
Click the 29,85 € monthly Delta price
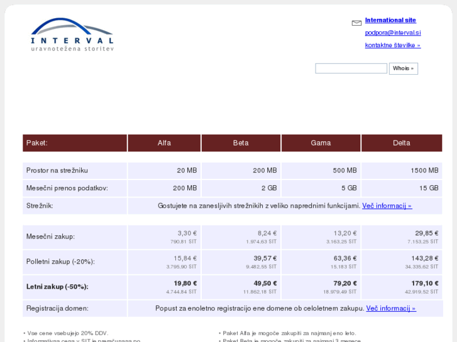click(x=427, y=233)
